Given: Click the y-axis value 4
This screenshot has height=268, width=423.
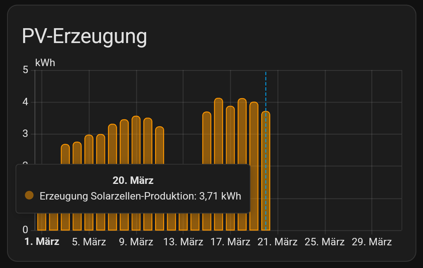Looking at the screenshot, I should pos(25,102).
